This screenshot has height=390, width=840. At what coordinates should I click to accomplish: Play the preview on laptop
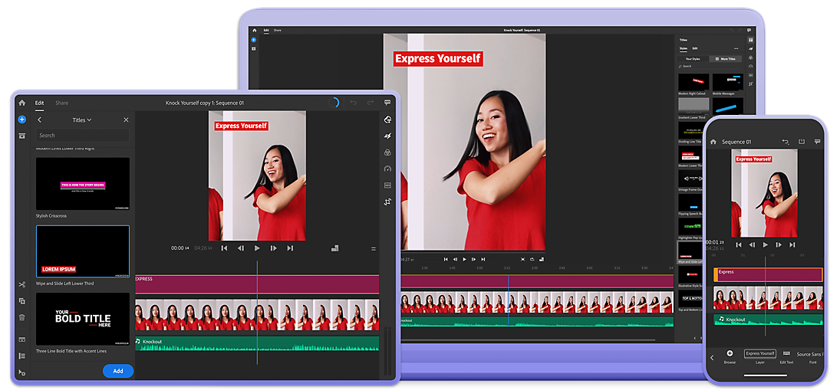[464, 260]
